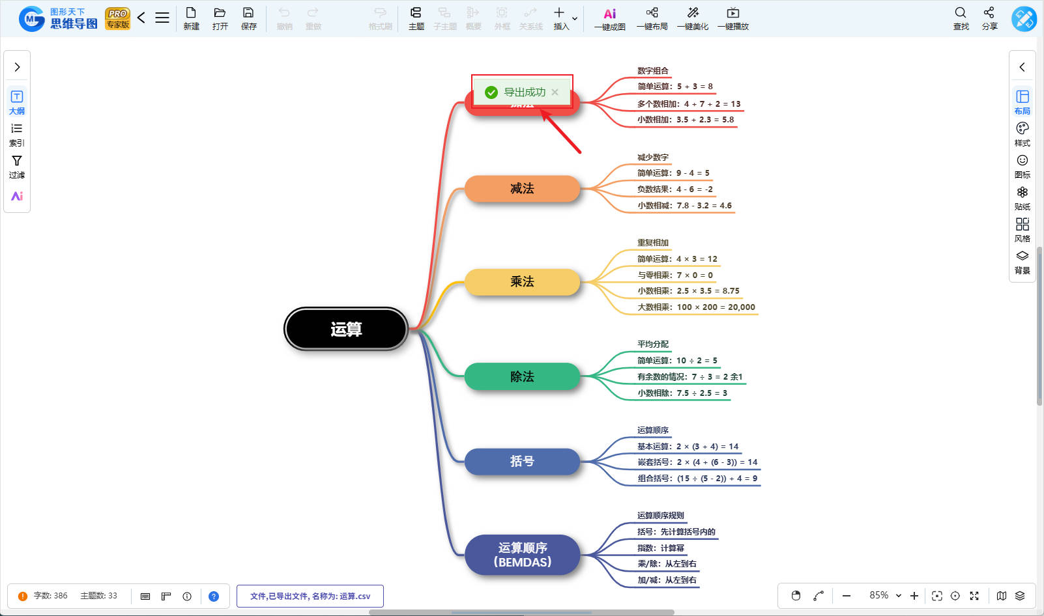Switch to the 样式 style tab

[x=1022, y=134]
